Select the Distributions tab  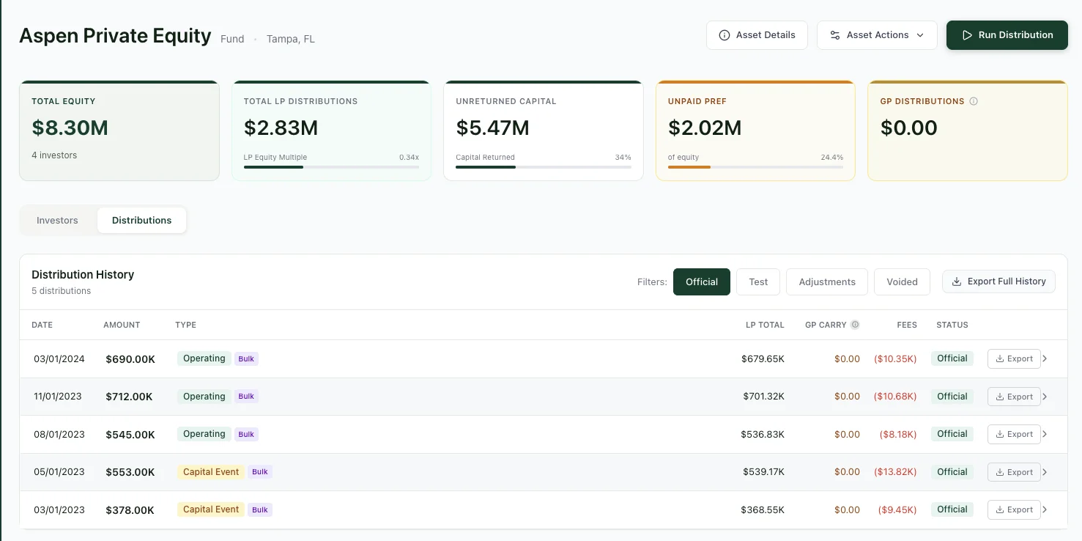[x=141, y=220]
